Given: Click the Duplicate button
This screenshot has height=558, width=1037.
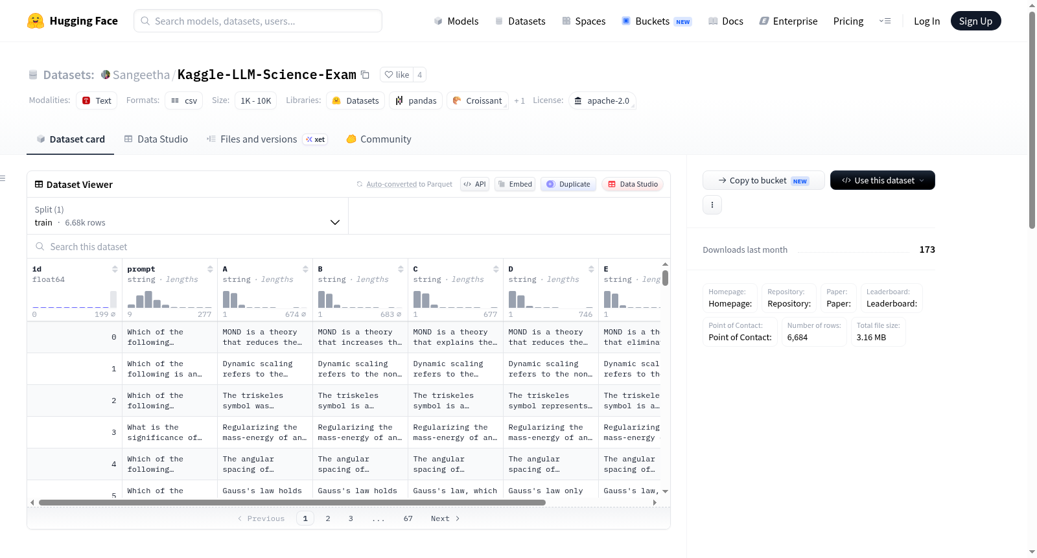Looking at the screenshot, I should (568, 184).
